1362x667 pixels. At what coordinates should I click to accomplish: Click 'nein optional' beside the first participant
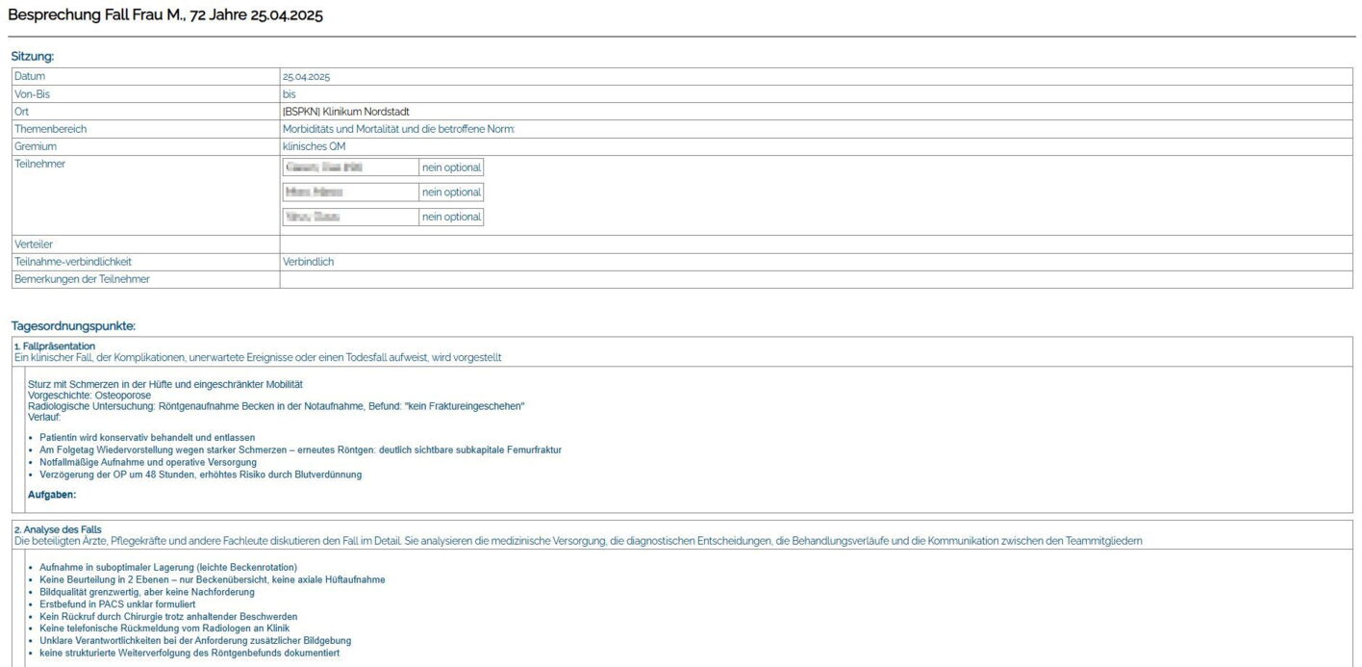[451, 167]
